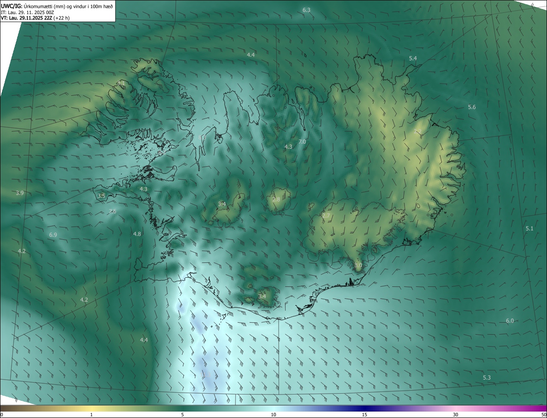The height and width of the screenshot is (418, 547).
Task: Click the "IT: Lau. 29. 11. 2025 00Z" line
Action: 27,12
